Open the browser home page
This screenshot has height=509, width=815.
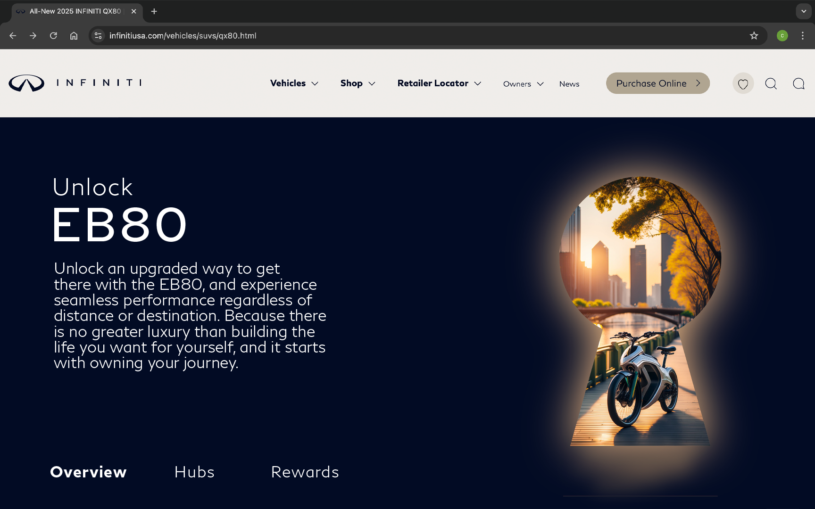(74, 36)
